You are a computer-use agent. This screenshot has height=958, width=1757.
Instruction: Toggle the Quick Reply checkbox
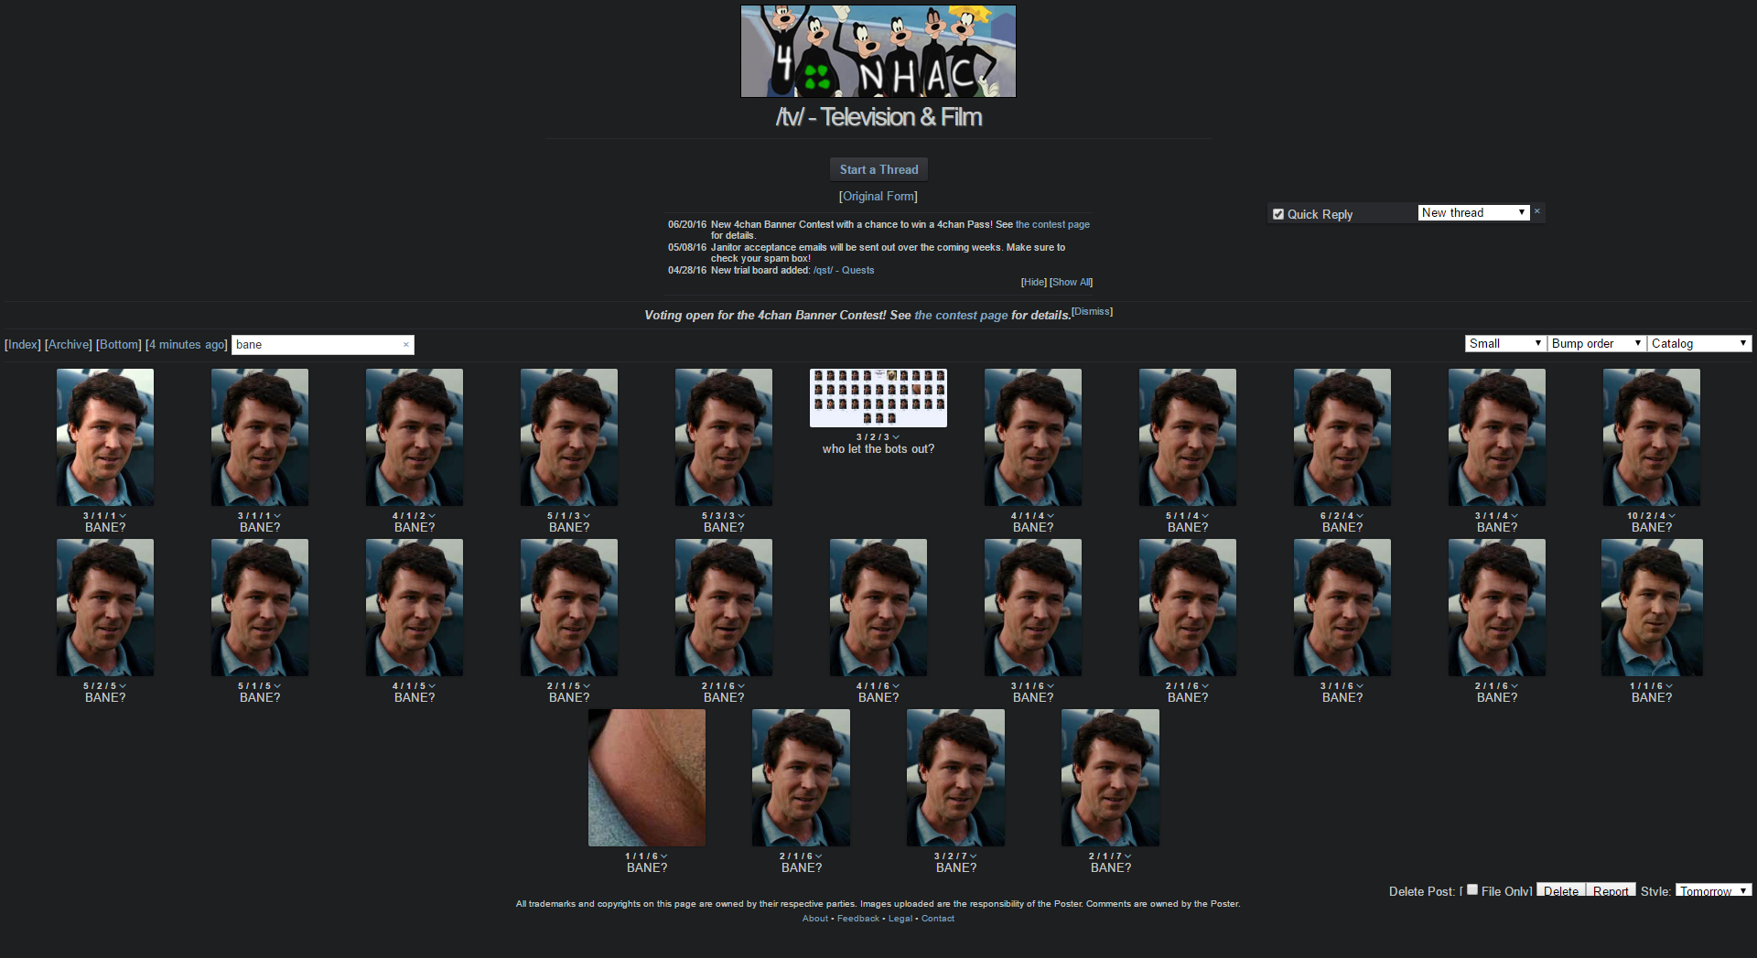click(x=1278, y=214)
